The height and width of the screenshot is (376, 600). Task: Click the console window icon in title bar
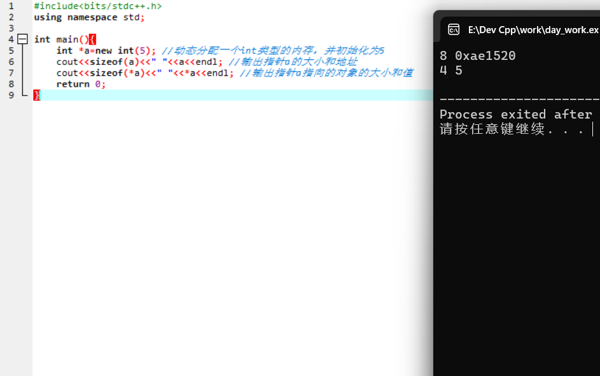[x=454, y=29]
